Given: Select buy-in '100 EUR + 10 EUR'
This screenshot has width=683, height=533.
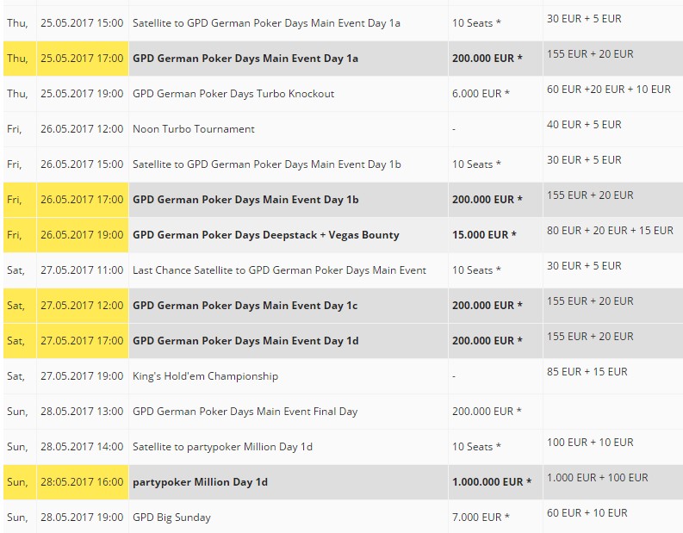Looking at the screenshot, I should coord(590,443).
